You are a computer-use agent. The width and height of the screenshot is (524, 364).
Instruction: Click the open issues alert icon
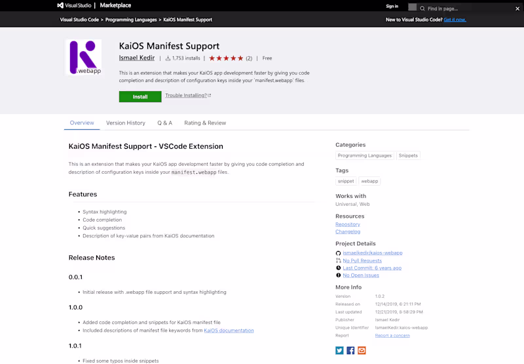(x=338, y=275)
